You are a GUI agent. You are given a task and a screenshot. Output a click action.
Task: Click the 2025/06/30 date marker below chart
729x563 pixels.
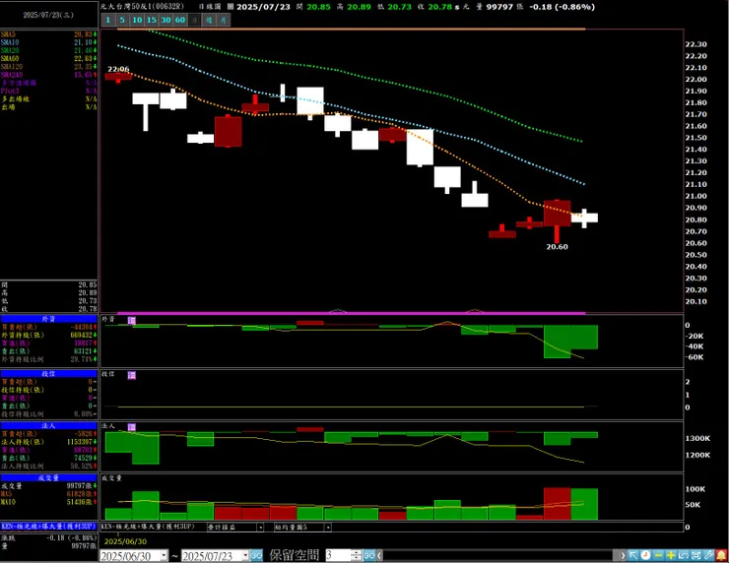125,541
